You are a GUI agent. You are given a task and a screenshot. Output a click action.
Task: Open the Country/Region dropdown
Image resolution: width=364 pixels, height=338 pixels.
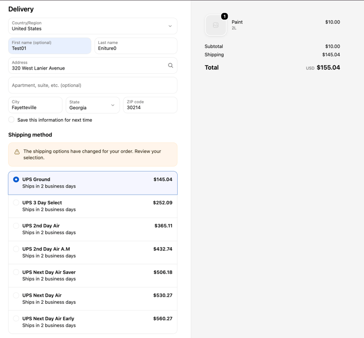coord(93,26)
